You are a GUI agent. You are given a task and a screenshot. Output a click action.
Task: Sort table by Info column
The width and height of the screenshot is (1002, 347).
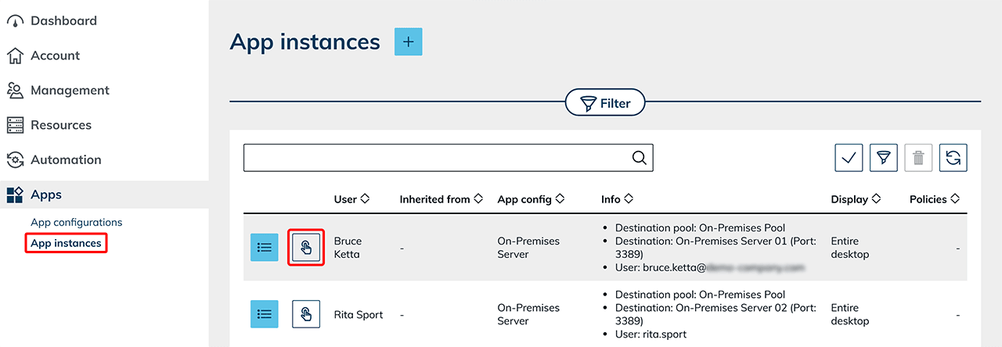click(617, 199)
